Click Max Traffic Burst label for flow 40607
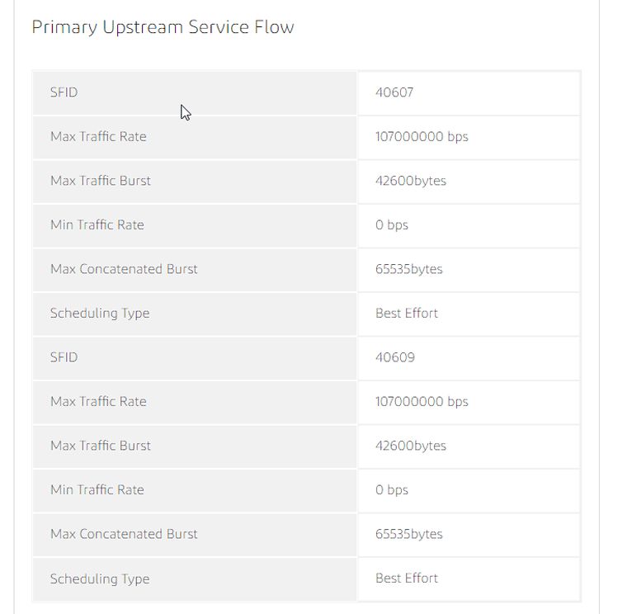Image resolution: width=632 pixels, height=614 pixels. [101, 181]
